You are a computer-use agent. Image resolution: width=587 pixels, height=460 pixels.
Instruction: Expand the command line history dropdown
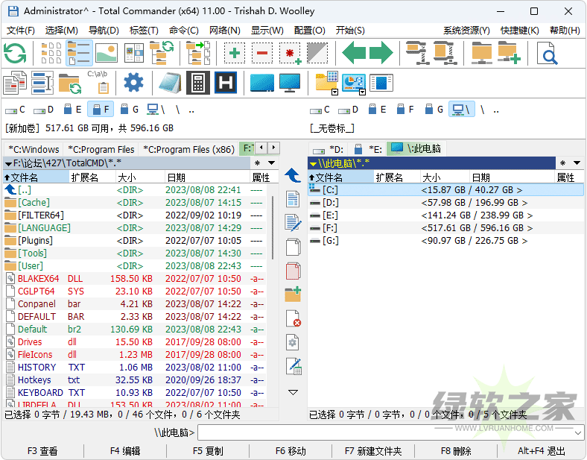coord(579,432)
